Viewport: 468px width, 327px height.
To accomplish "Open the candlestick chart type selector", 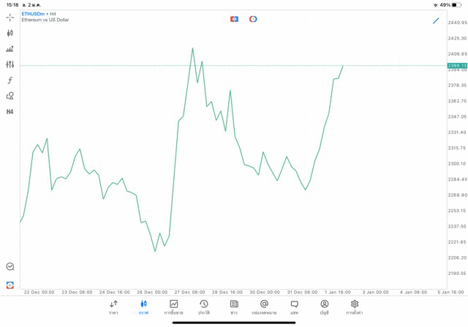I will click(10, 33).
